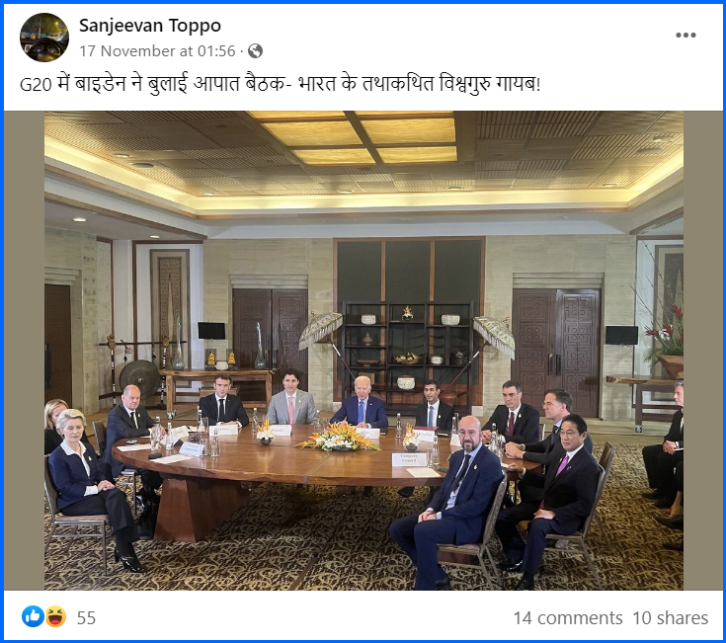Image resolution: width=726 pixels, height=643 pixels.
Task: Open Sanjeevan Toppo's profile picture
Action: 44,38
